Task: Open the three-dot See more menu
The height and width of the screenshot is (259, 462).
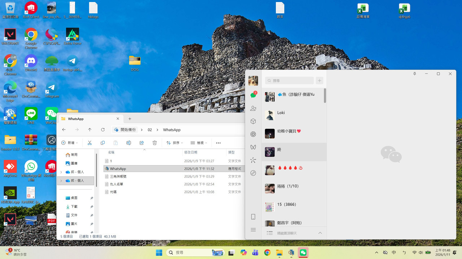Action: tap(218, 143)
